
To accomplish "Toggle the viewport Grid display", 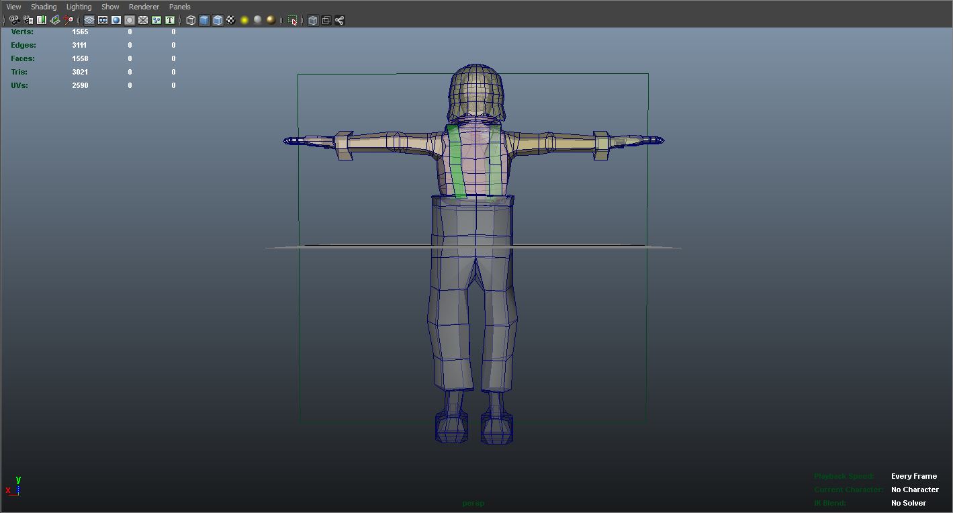I will [89, 20].
